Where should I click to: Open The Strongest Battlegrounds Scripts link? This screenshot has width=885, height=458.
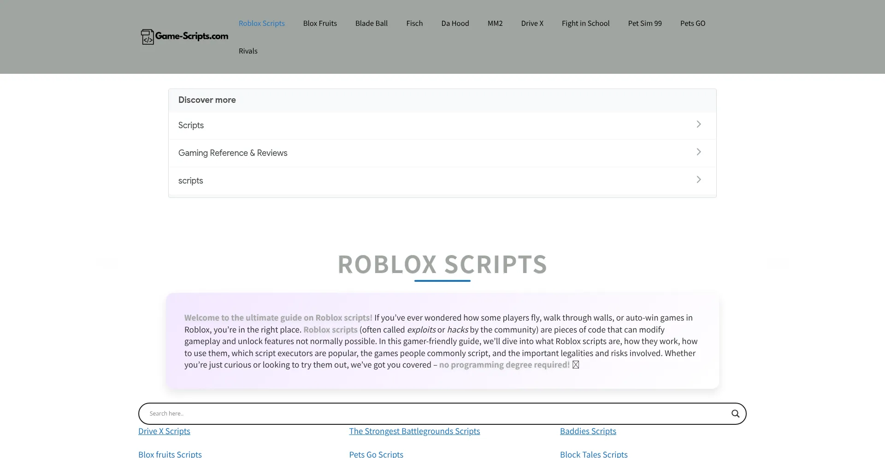tap(414, 431)
